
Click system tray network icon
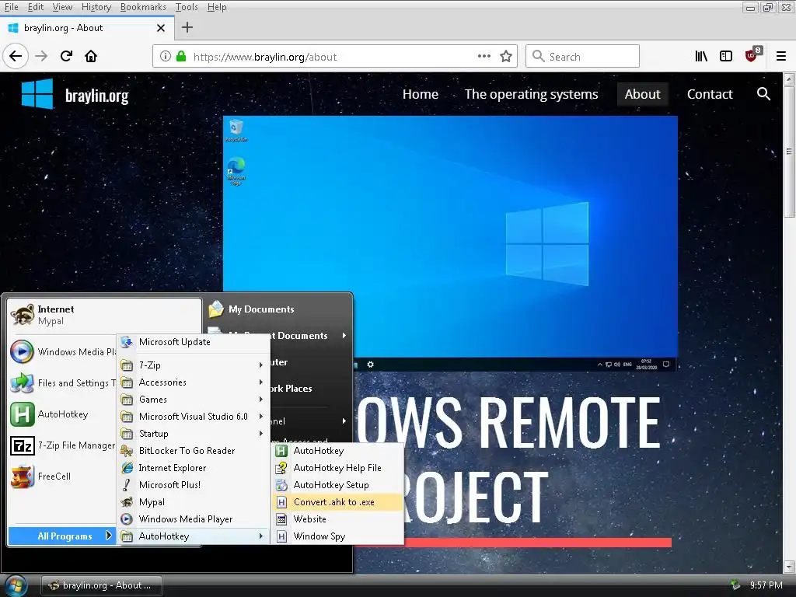tap(735, 585)
